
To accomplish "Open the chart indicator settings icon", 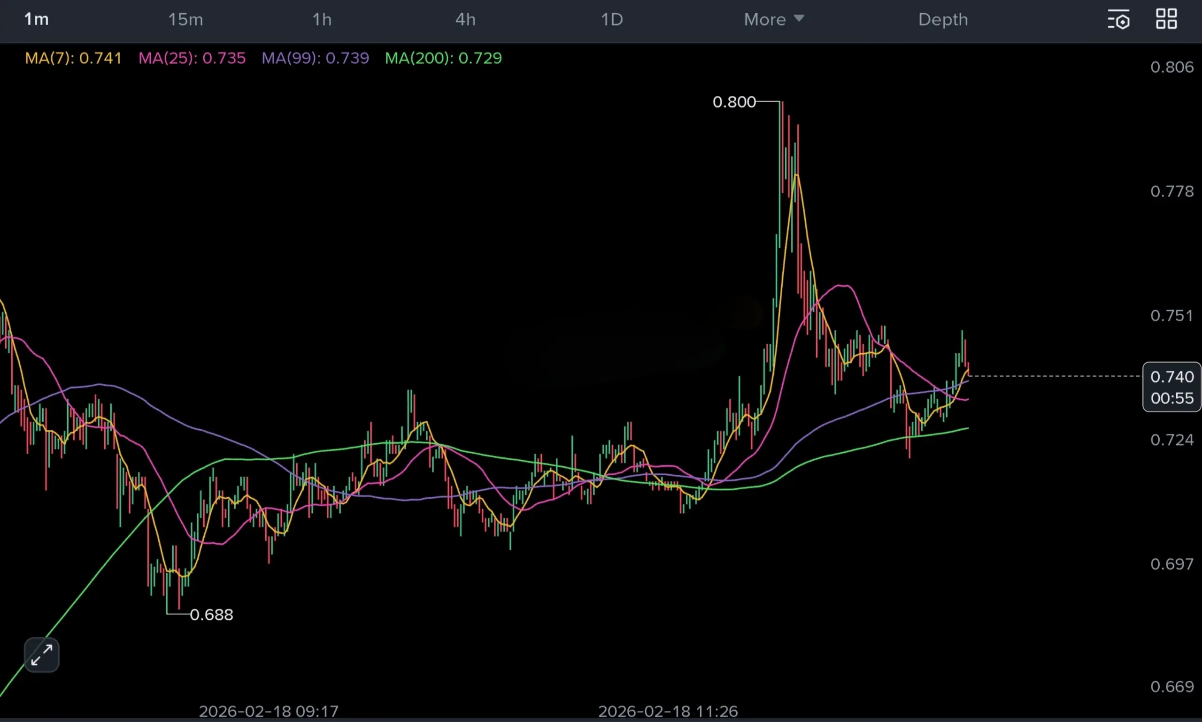I will [x=1118, y=20].
